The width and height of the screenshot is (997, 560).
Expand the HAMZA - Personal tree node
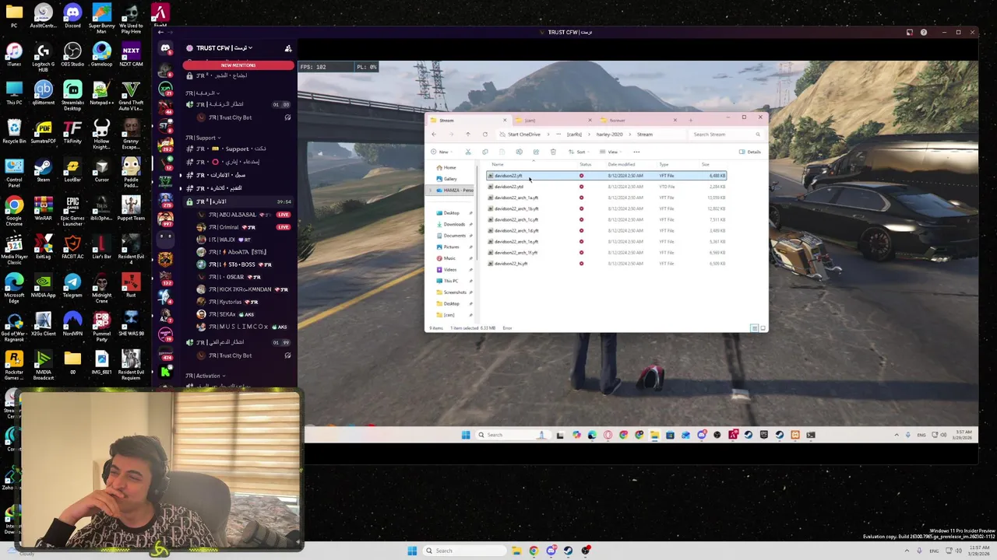(431, 191)
